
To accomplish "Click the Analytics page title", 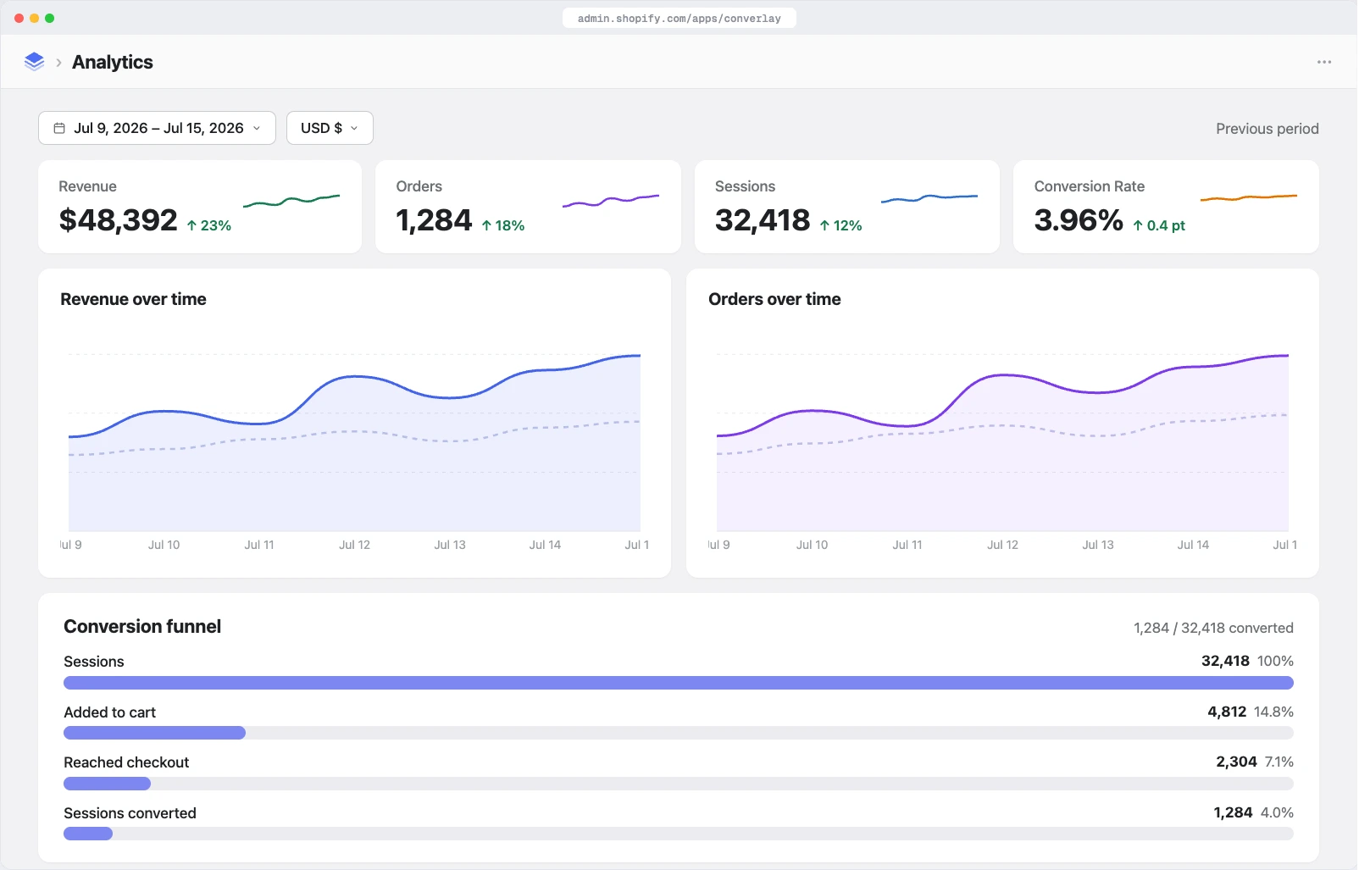I will click(x=113, y=62).
